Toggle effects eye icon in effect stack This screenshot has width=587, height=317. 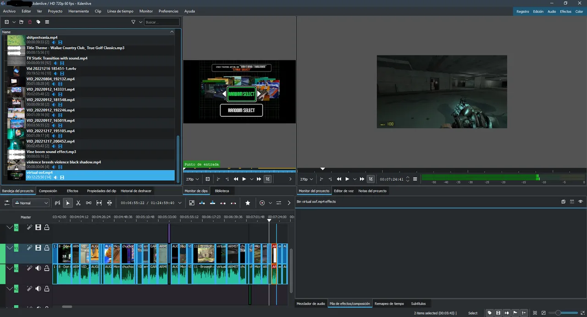tap(581, 202)
